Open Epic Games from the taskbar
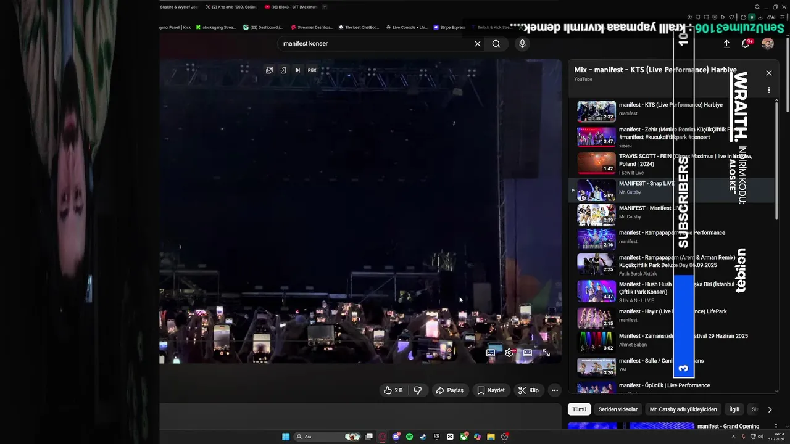Viewport: 790px width, 444px height. click(x=436, y=437)
